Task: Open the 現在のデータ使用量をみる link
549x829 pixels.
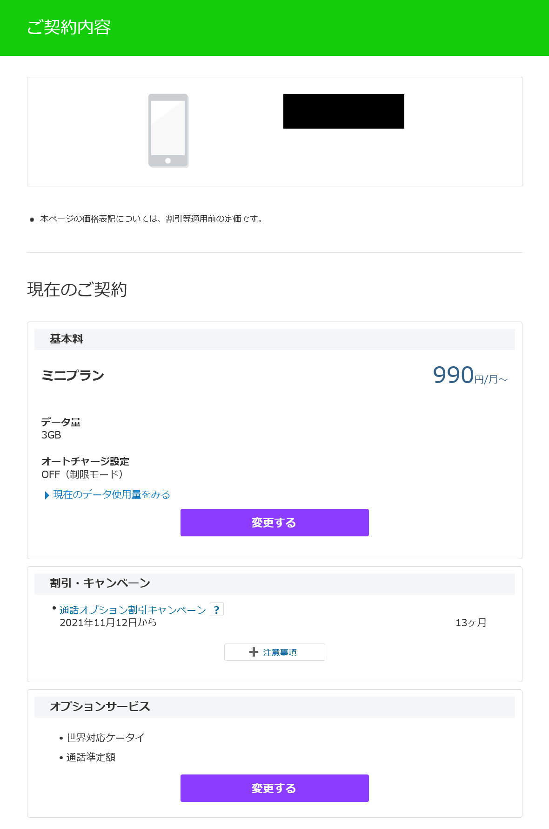Action: [x=112, y=494]
